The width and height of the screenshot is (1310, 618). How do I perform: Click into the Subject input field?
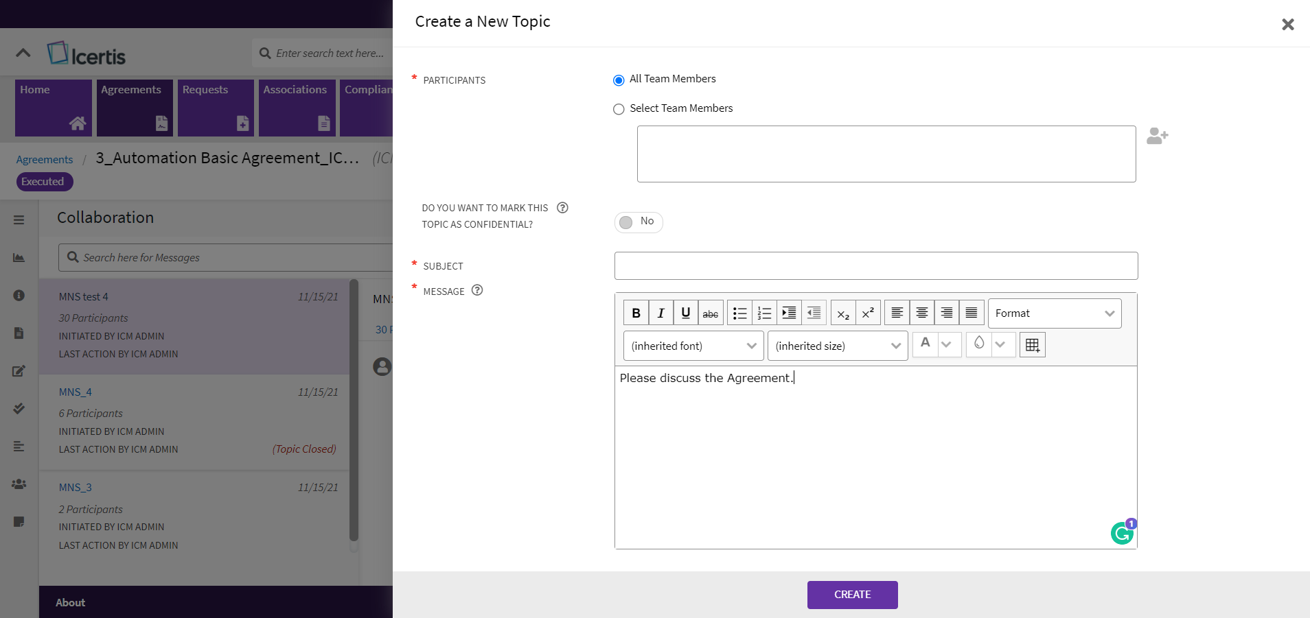(875, 266)
